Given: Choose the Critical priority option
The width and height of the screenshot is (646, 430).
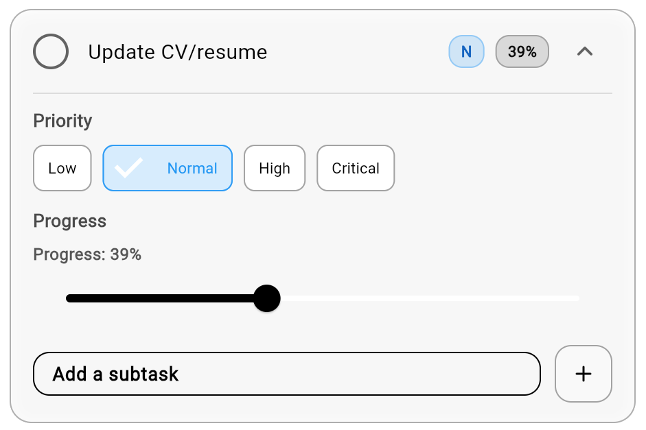Looking at the screenshot, I should (356, 168).
